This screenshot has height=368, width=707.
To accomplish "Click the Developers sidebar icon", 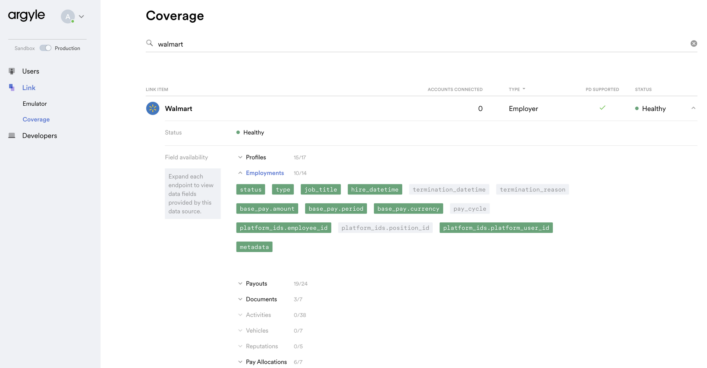I will 12,135.
